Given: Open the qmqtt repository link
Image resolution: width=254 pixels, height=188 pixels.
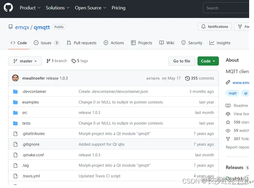Looking at the screenshot, I should (x=42, y=27).
